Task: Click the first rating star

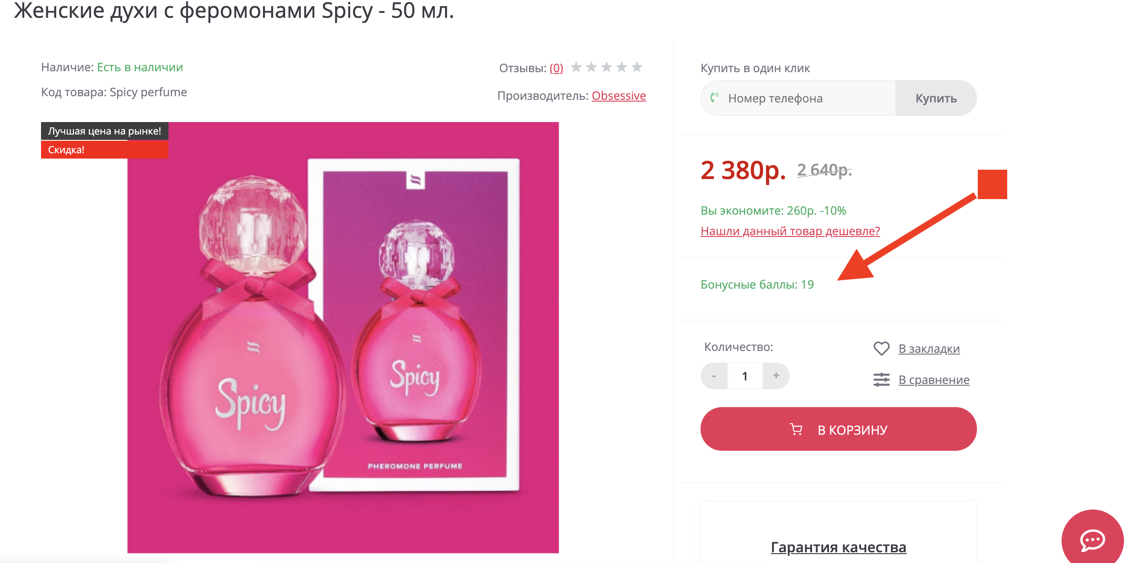Action: [576, 67]
